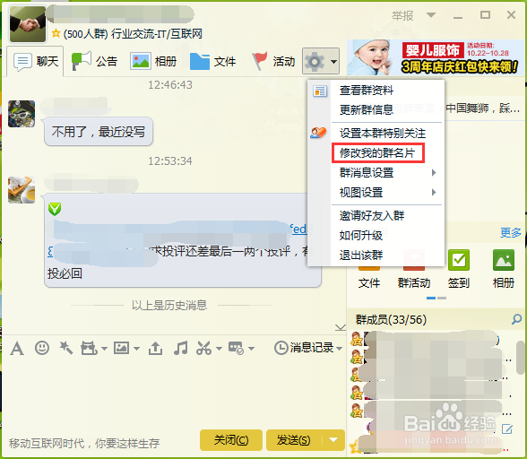Screen dimensions: 527x459
Task: Open the send options arrow beside 发送
Action: pyautogui.click(x=333, y=440)
